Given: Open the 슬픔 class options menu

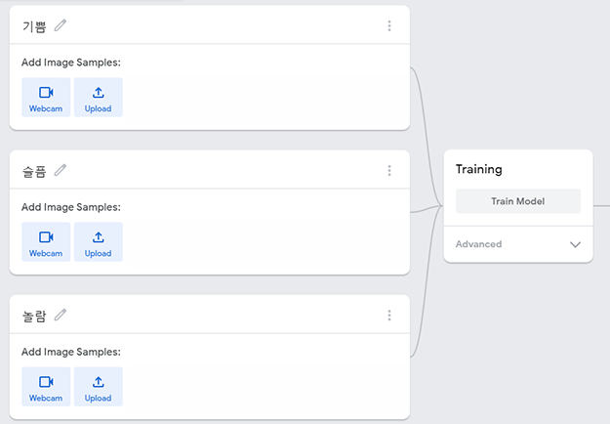Looking at the screenshot, I should (389, 170).
